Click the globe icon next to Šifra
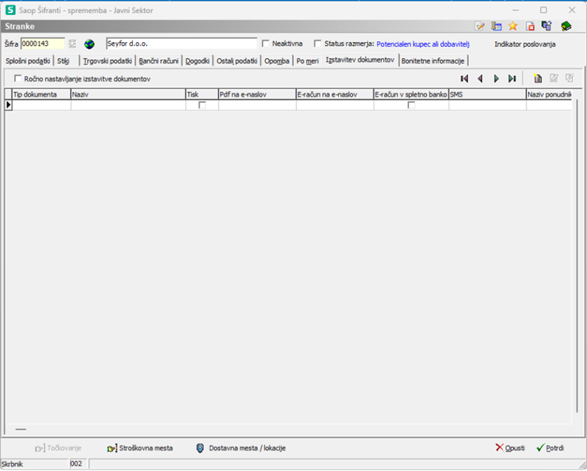 pos(89,44)
